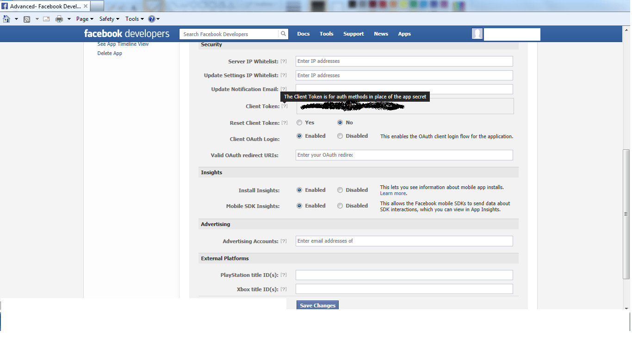Viewport: 632px width, 355px height.
Task: Open Apps in the Facebook navigation bar
Action: (404, 34)
